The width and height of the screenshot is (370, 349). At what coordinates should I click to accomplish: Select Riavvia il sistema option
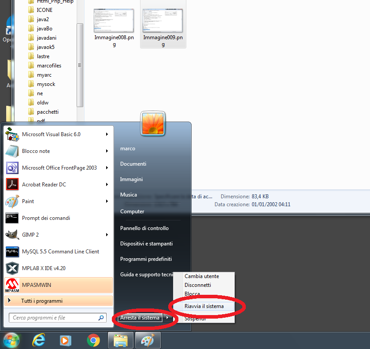204,306
